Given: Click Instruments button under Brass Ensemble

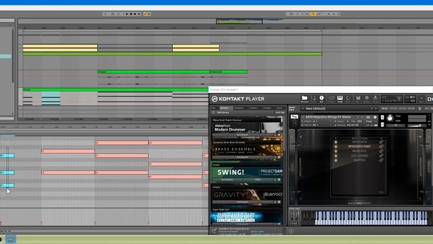Looking at the screenshot, I should click(x=242, y=157).
